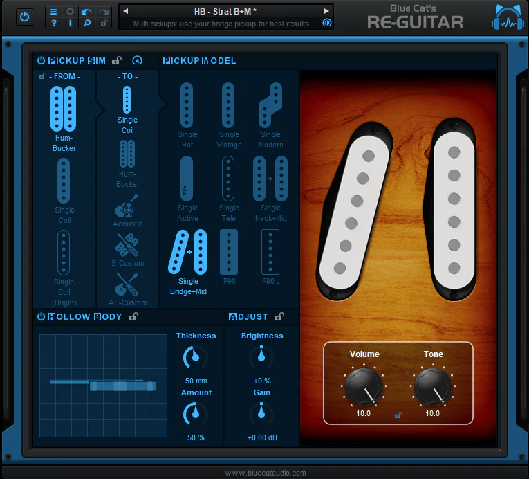This screenshot has width=529, height=479.
Task: Open the help question mark menu
Action: click(x=53, y=23)
